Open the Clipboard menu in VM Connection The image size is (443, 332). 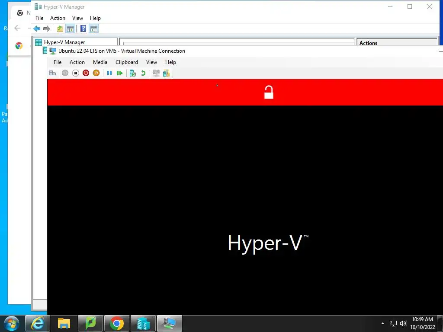pos(127,62)
